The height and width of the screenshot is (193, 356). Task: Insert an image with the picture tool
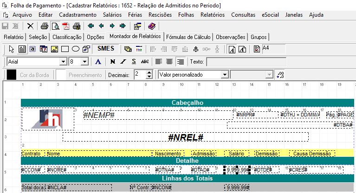(54, 49)
